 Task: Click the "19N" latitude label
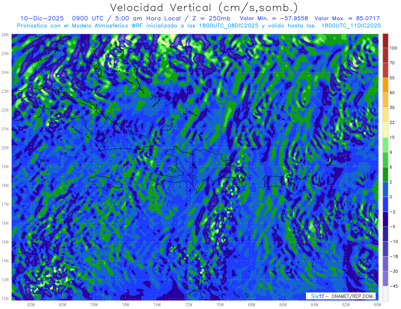point(5,166)
